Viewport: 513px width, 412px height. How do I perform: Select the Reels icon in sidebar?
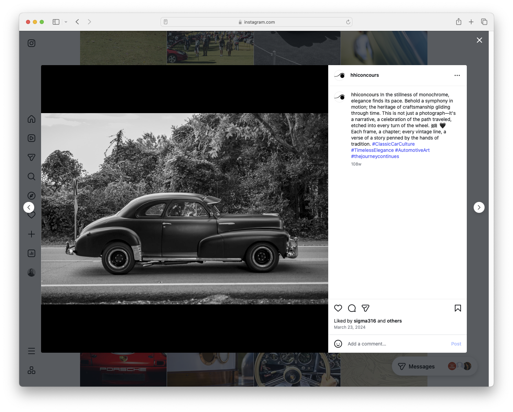[31, 138]
